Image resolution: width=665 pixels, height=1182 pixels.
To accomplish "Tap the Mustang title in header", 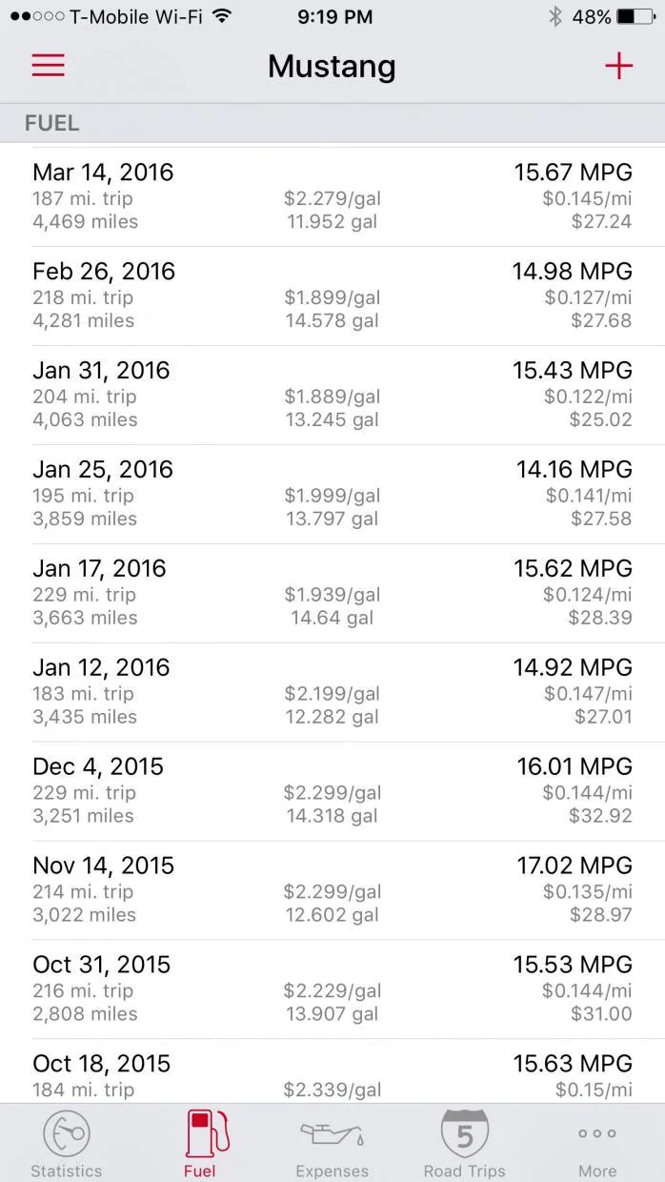I will (x=332, y=66).
